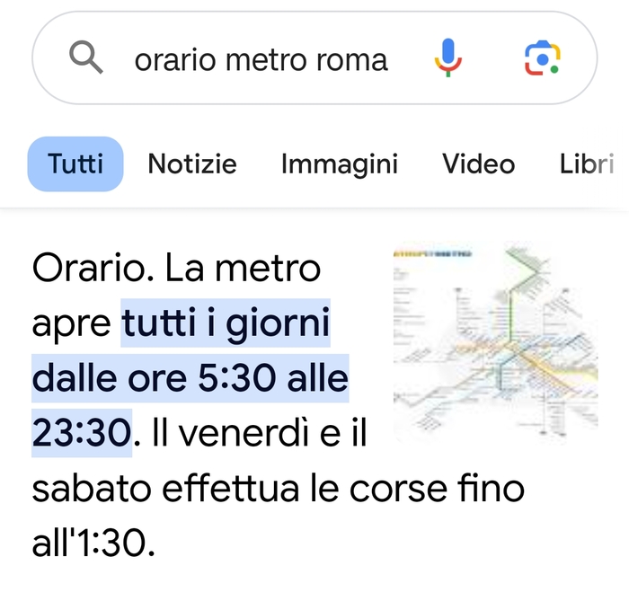Click the magnifying glass search icon

[86, 58]
